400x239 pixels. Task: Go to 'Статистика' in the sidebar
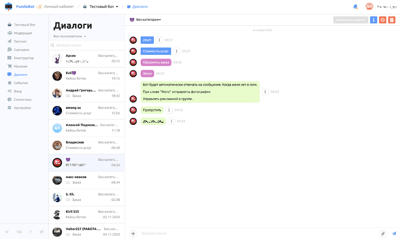pos(22,99)
